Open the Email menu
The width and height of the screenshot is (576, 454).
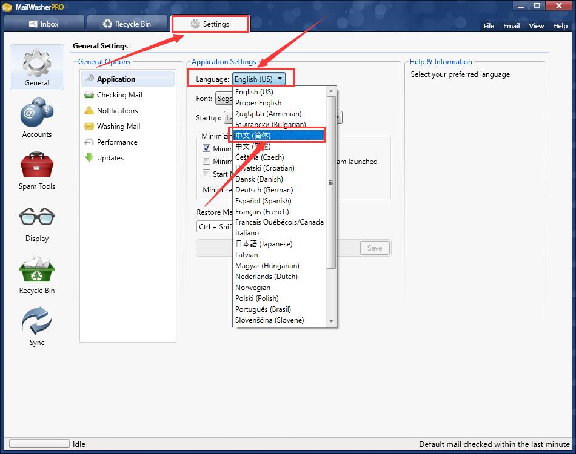511,26
